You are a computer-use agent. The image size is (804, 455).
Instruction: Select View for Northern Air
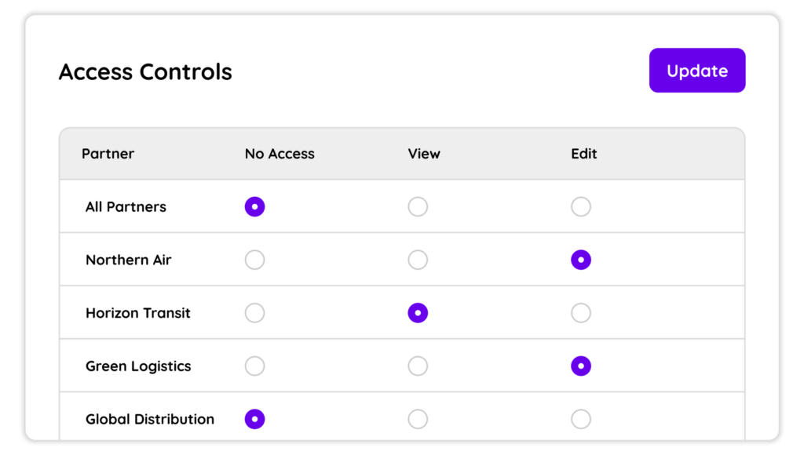418,260
